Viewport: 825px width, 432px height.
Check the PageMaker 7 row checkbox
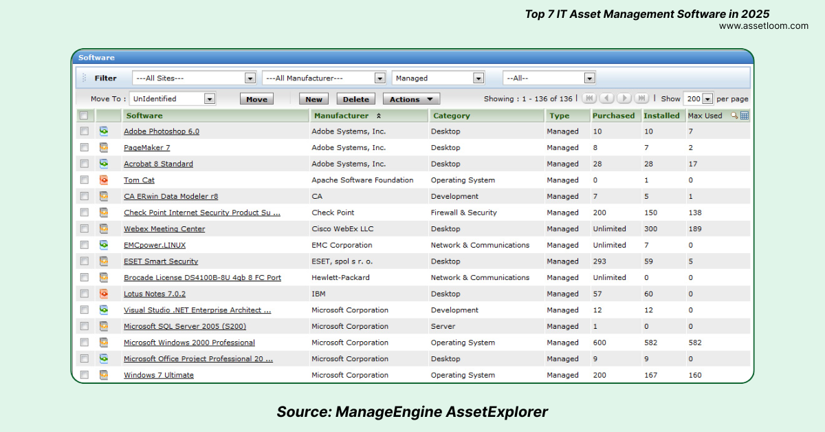[84, 147]
